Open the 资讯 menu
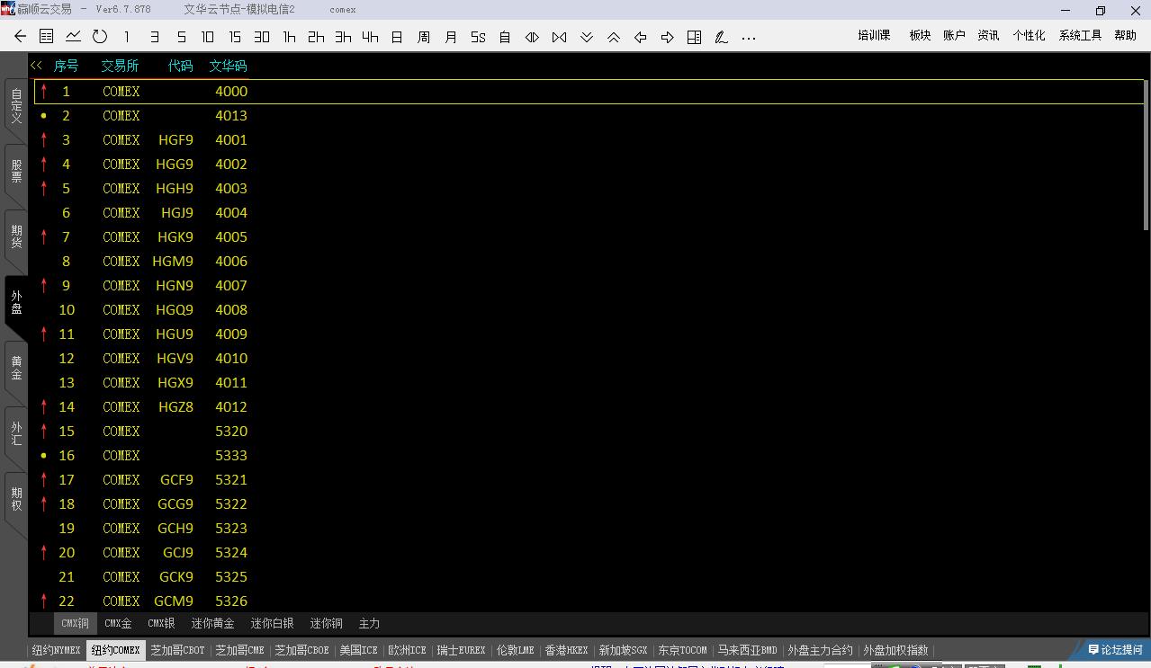The width and height of the screenshot is (1151, 668). pyautogui.click(x=988, y=35)
